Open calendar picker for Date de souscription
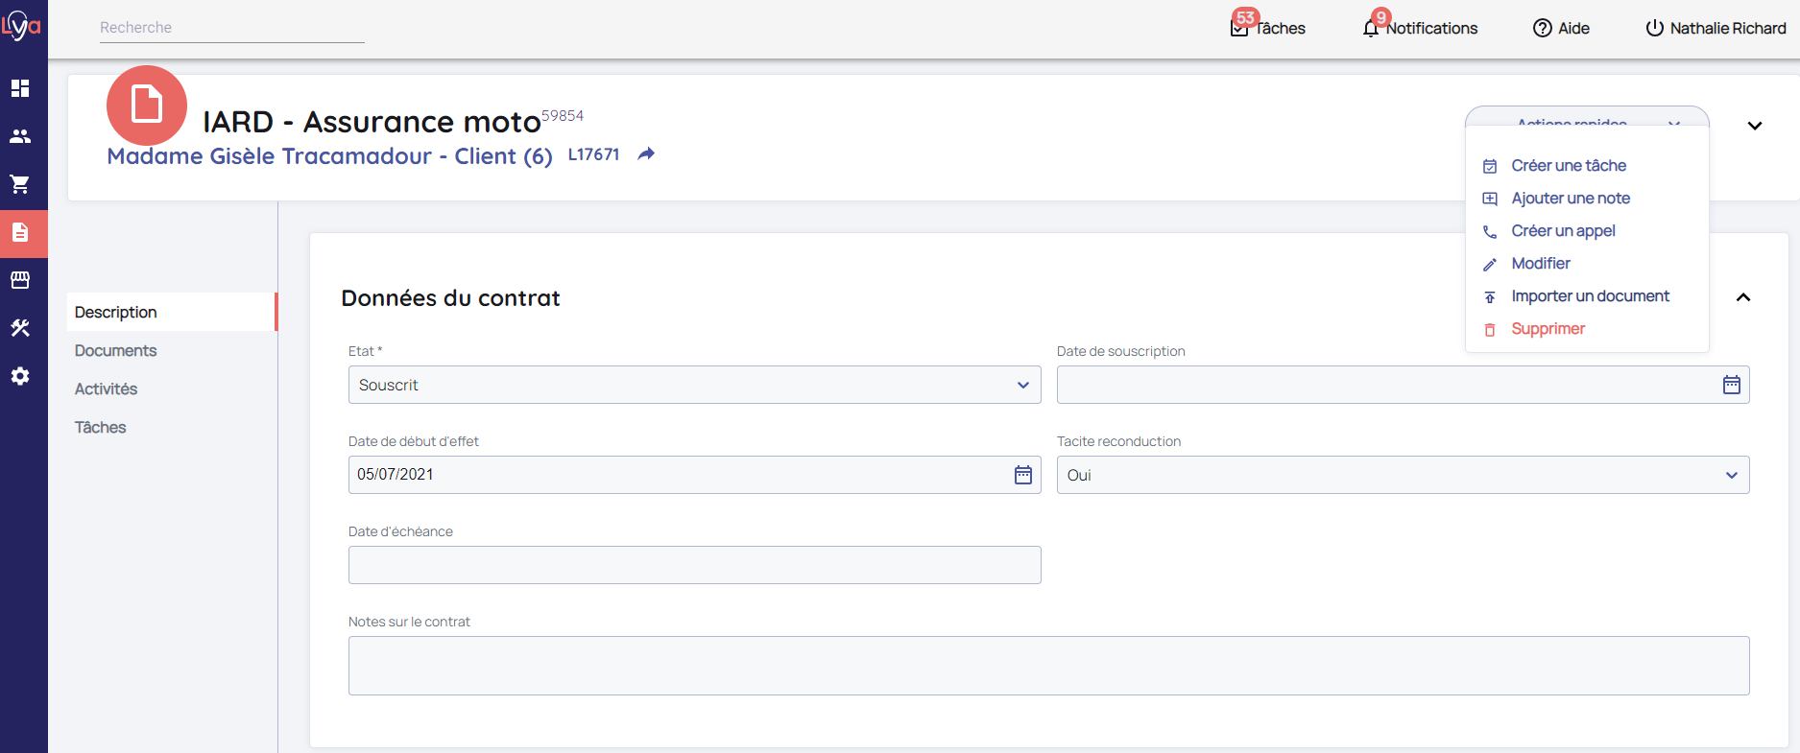1800x753 pixels. 1731,385
